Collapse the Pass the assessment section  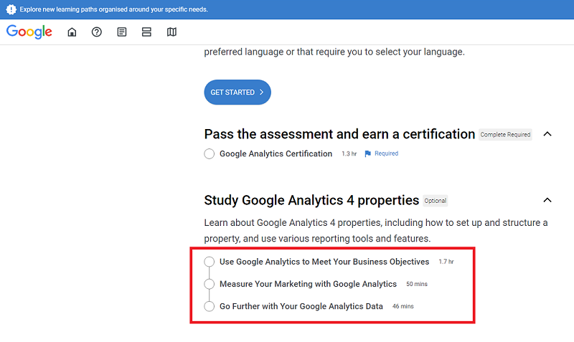click(x=547, y=134)
